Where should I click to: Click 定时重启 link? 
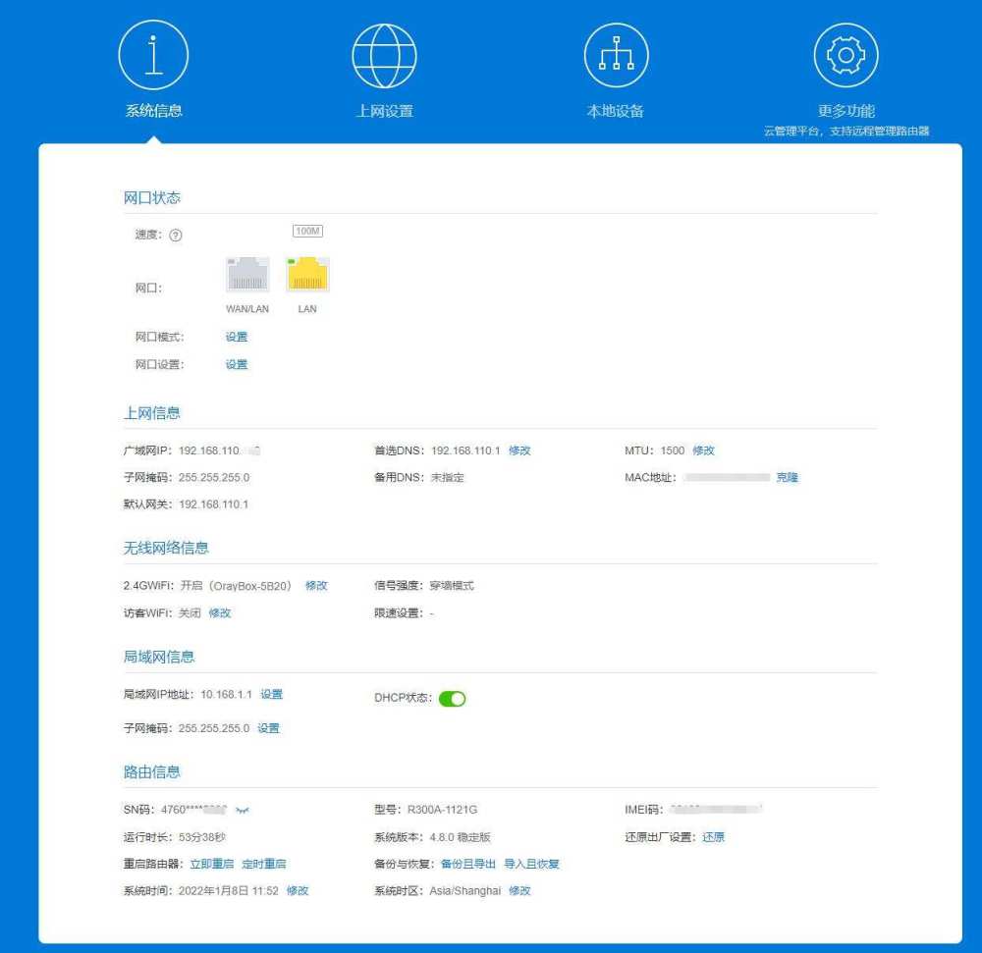[x=263, y=864]
